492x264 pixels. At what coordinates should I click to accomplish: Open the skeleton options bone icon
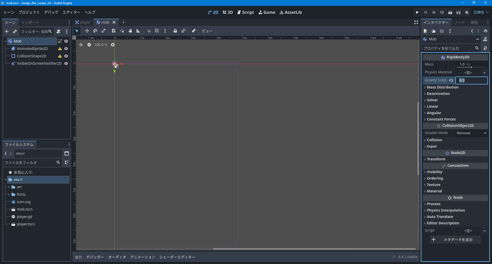(194, 31)
